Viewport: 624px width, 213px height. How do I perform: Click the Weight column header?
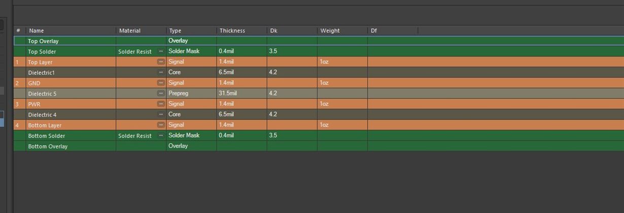[x=342, y=31]
